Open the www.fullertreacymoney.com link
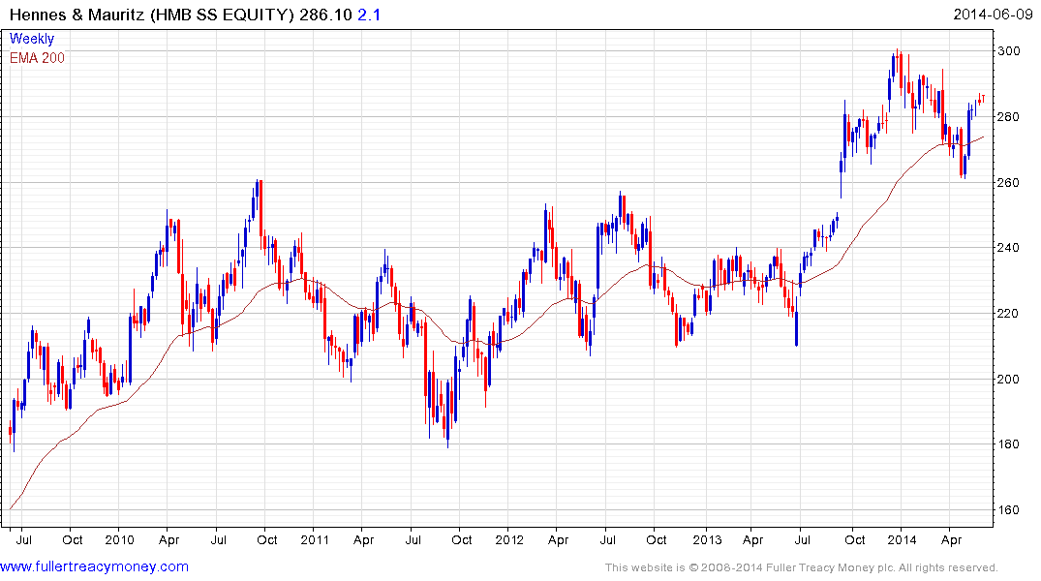Screen dimensions: 1041x581 (94, 566)
